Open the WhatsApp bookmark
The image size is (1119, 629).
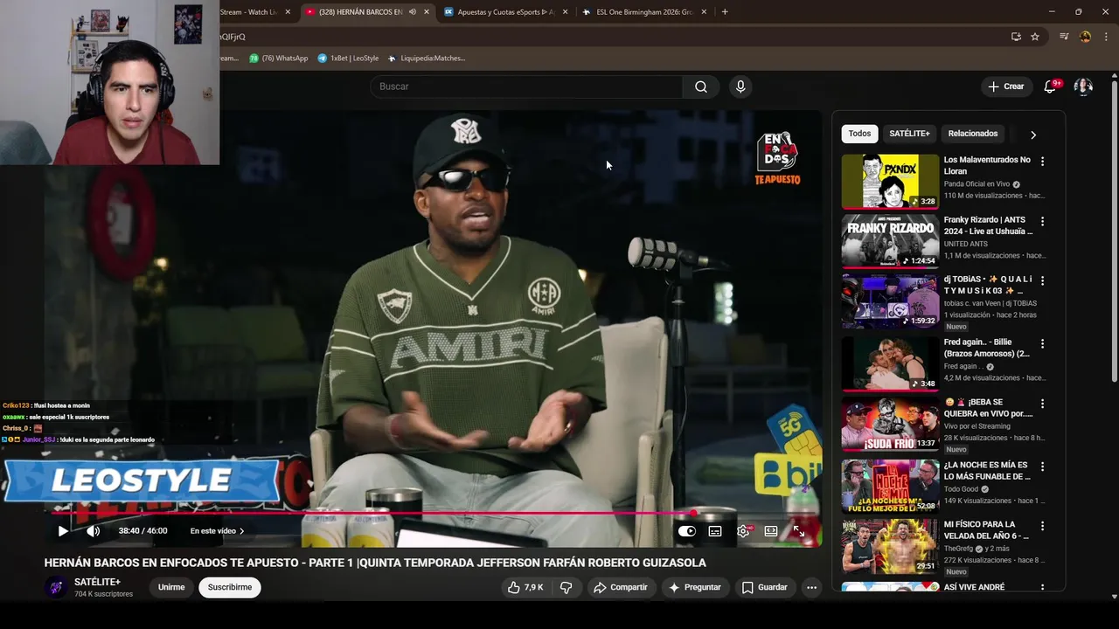279,59
